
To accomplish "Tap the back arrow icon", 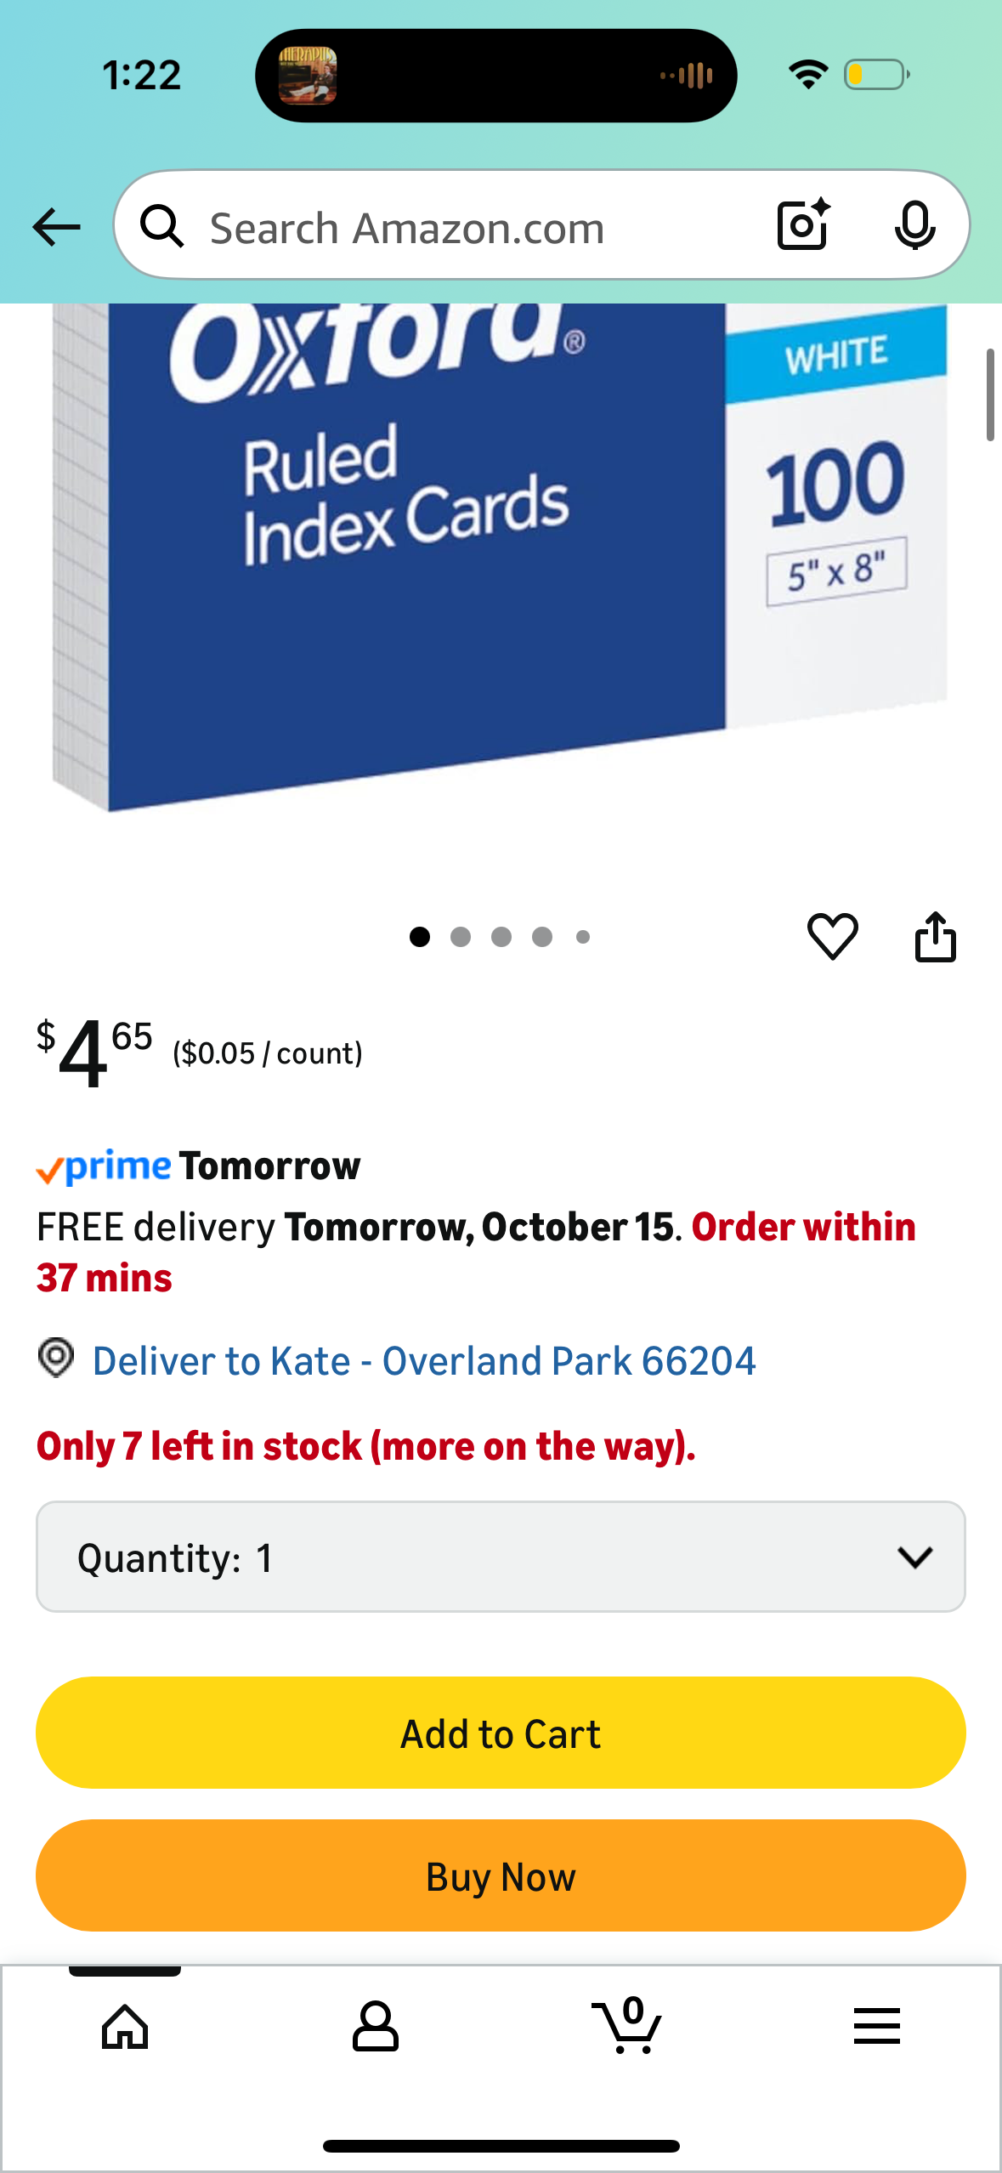I will click(56, 227).
